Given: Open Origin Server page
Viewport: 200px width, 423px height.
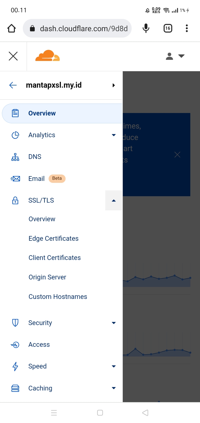Looking at the screenshot, I should click(x=47, y=277).
